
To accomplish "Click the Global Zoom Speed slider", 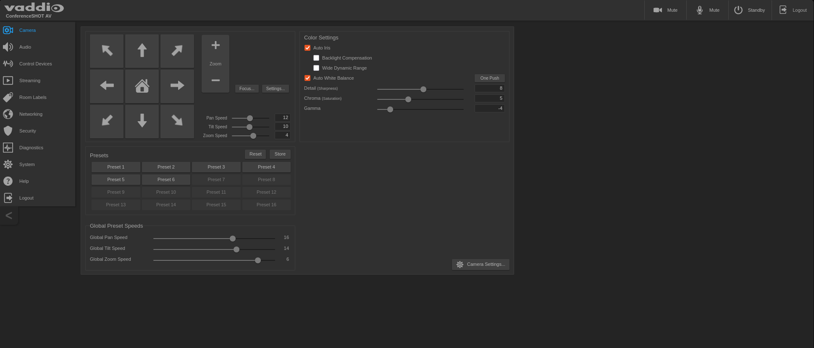I will click(x=214, y=260).
